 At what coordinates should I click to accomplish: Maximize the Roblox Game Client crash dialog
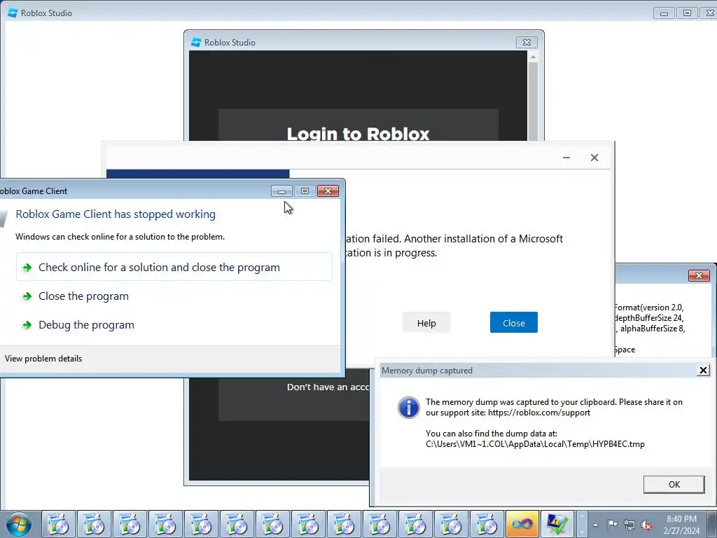coord(305,191)
